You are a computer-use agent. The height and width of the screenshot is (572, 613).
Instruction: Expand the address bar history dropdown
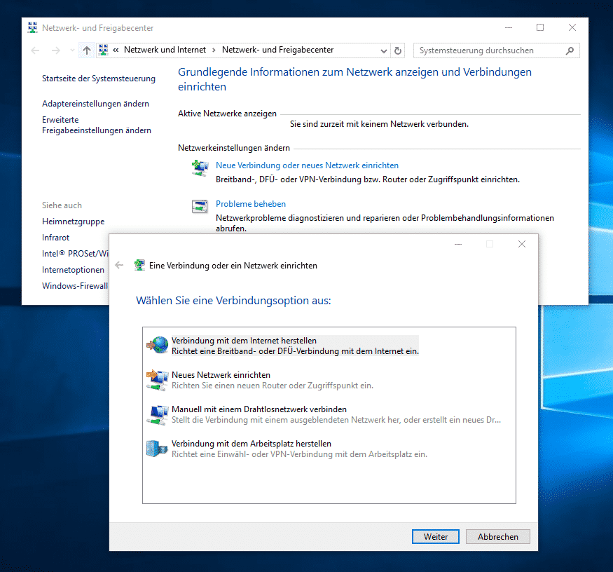click(384, 51)
